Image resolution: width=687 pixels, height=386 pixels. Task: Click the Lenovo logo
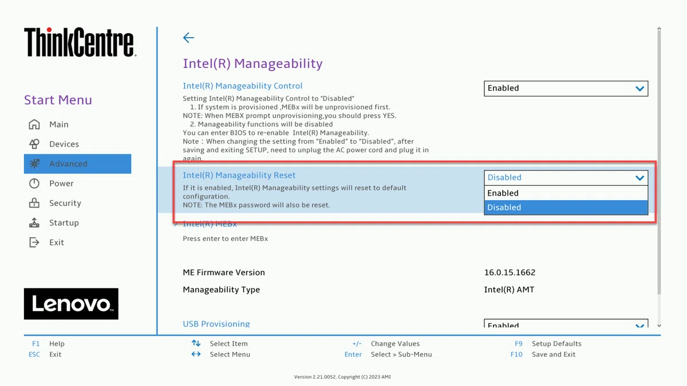click(x=71, y=304)
